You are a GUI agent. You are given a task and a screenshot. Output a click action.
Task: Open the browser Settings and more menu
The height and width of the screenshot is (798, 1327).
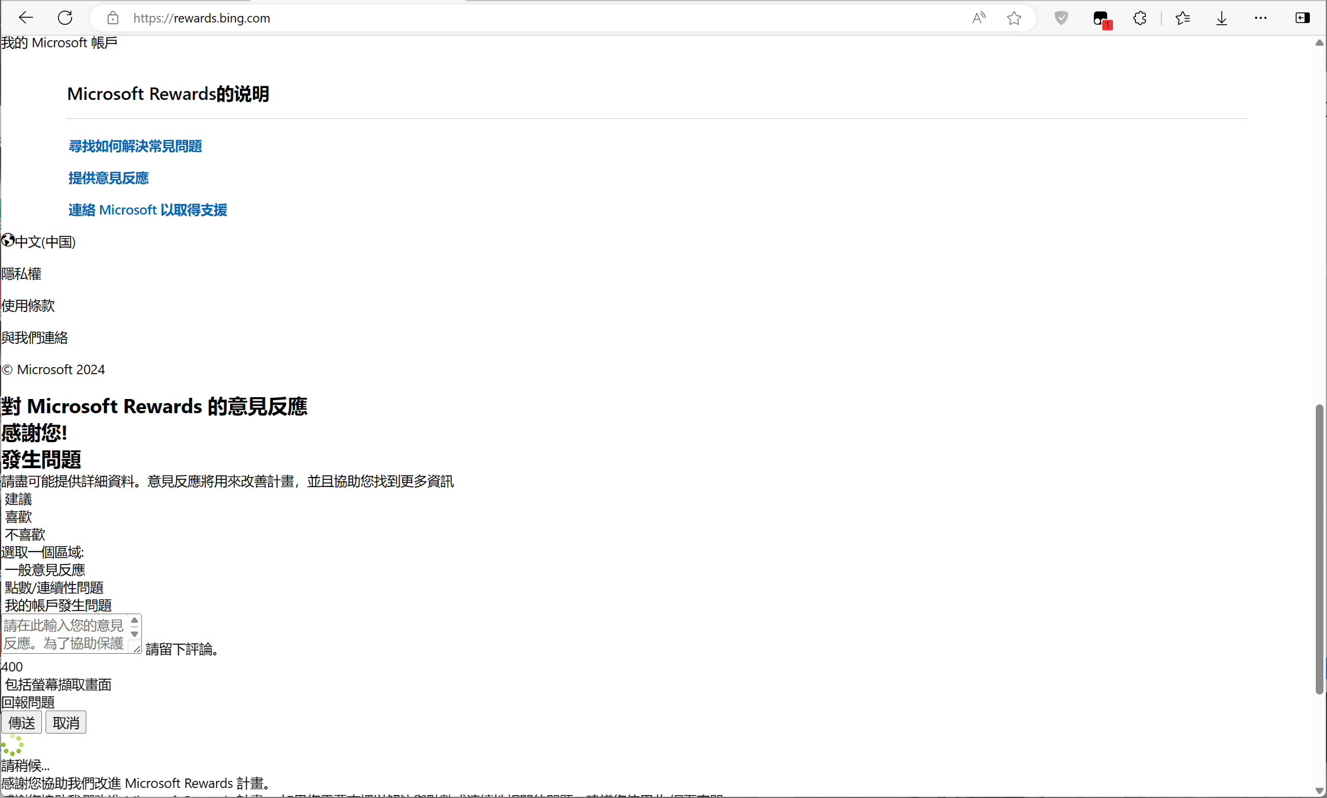pyautogui.click(x=1261, y=18)
